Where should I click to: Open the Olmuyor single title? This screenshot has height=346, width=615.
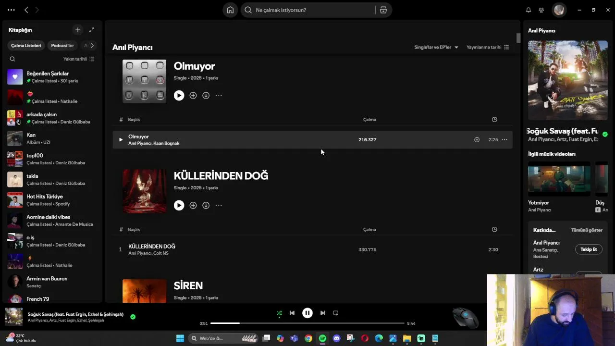(x=194, y=66)
